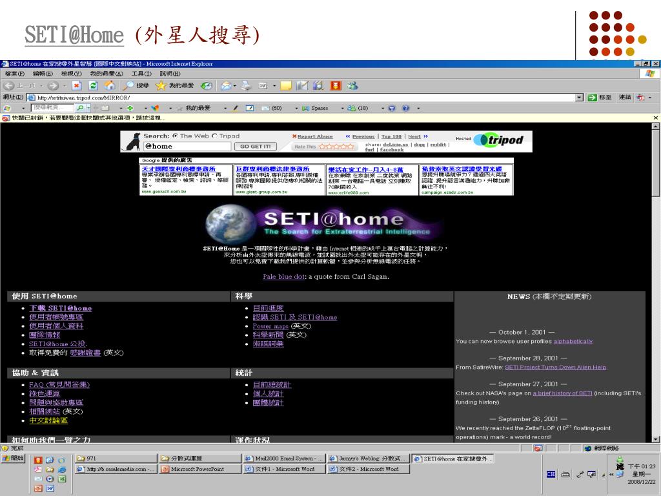661x496 pixels.
Task: Open the Word edit dropdown arrow
Action: (274, 86)
